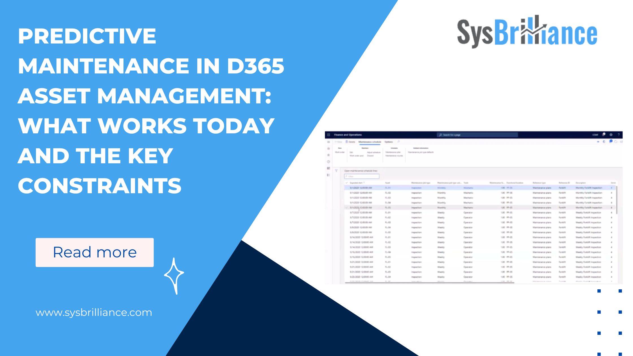
Task: Open the notifications bell in the top header
Action: click(x=604, y=135)
